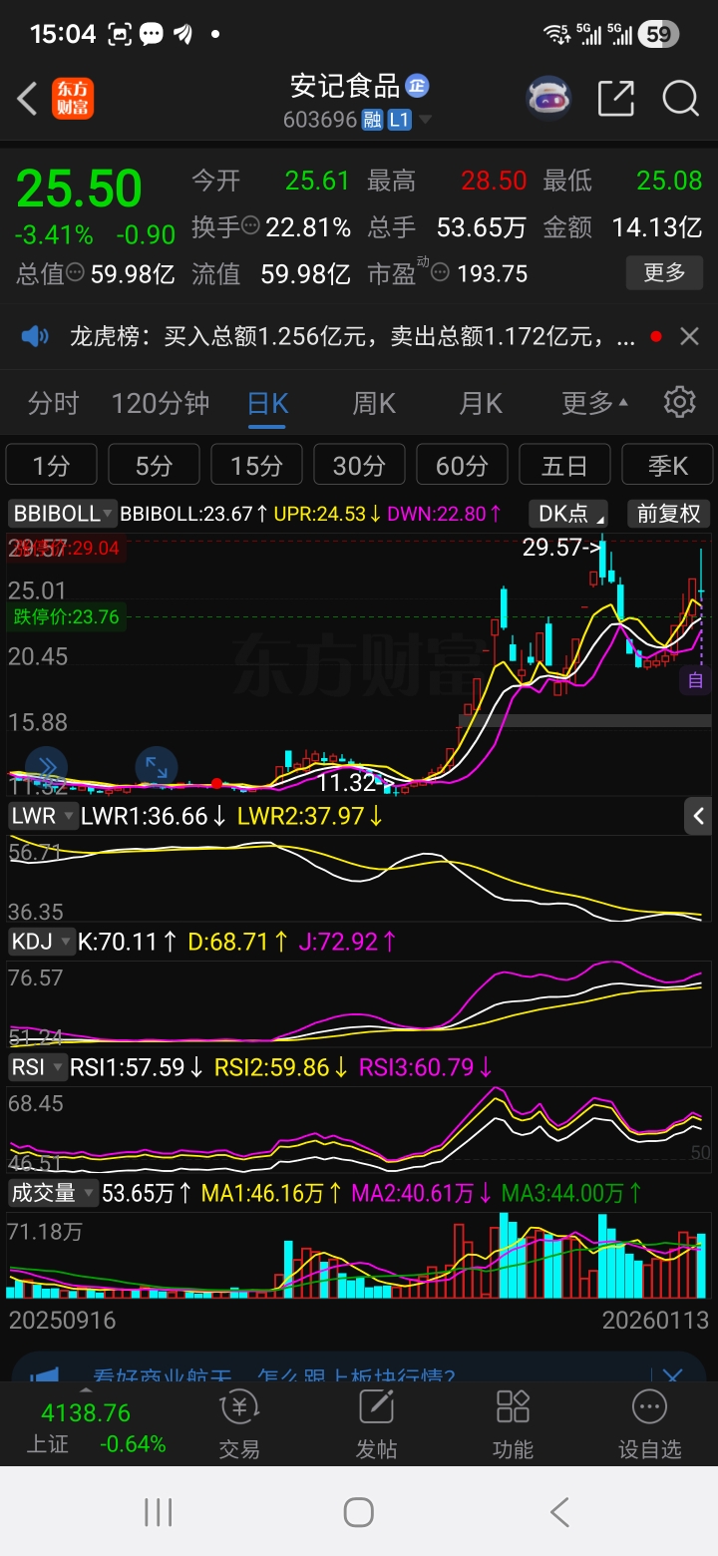
Task: Select the 季K period button
Action: (x=667, y=465)
